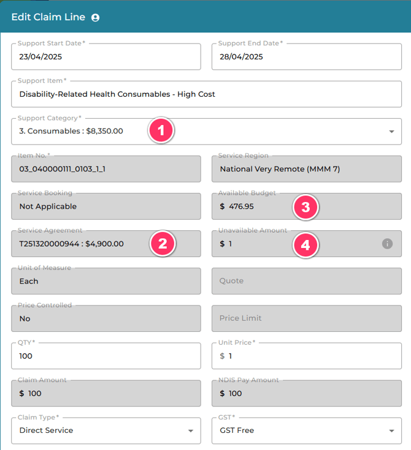Screen dimensions: 411x450
Task: Click the Support End Date field
Action: point(307,56)
